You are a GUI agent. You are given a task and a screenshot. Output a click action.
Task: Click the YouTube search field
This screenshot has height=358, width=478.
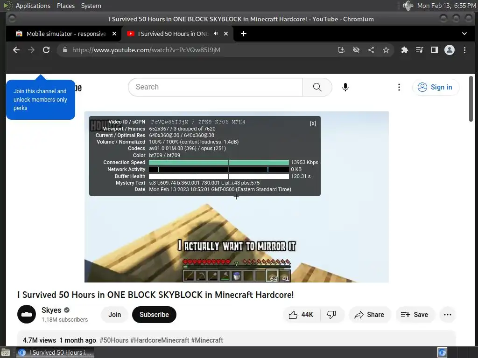click(x=216, y=87)
